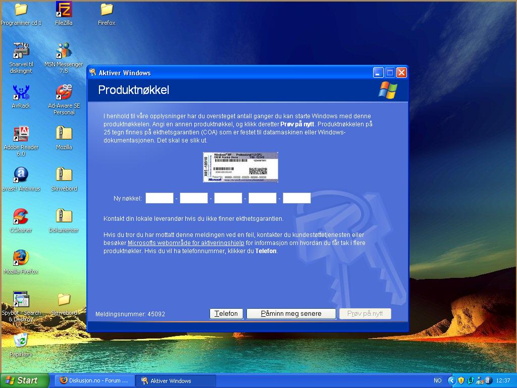This screenshot has width=517, height=388.
Task: Click the Påminn meg senere button
Action: click(x=291, y=313)
